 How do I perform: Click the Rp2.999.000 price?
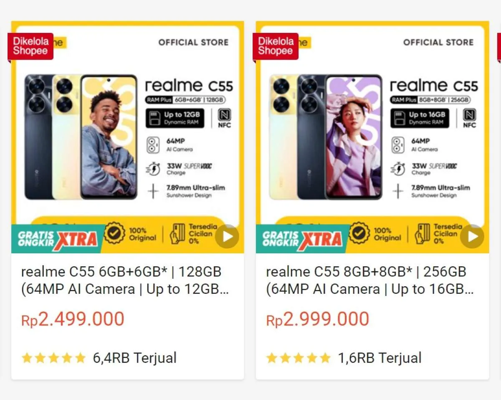pos(318,320)
